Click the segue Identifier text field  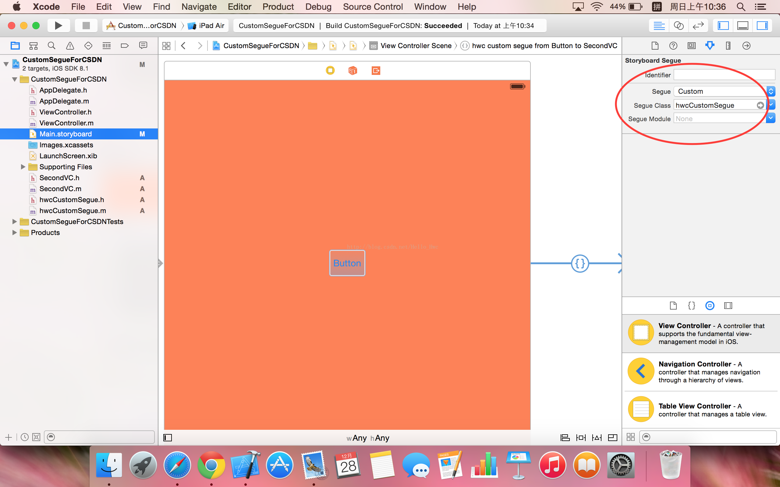(724, 75)
